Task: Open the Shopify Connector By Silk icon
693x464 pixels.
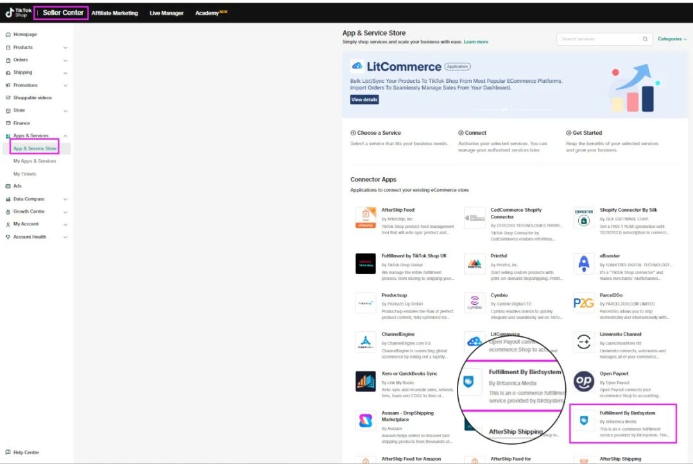Action: tap(584, 218)
